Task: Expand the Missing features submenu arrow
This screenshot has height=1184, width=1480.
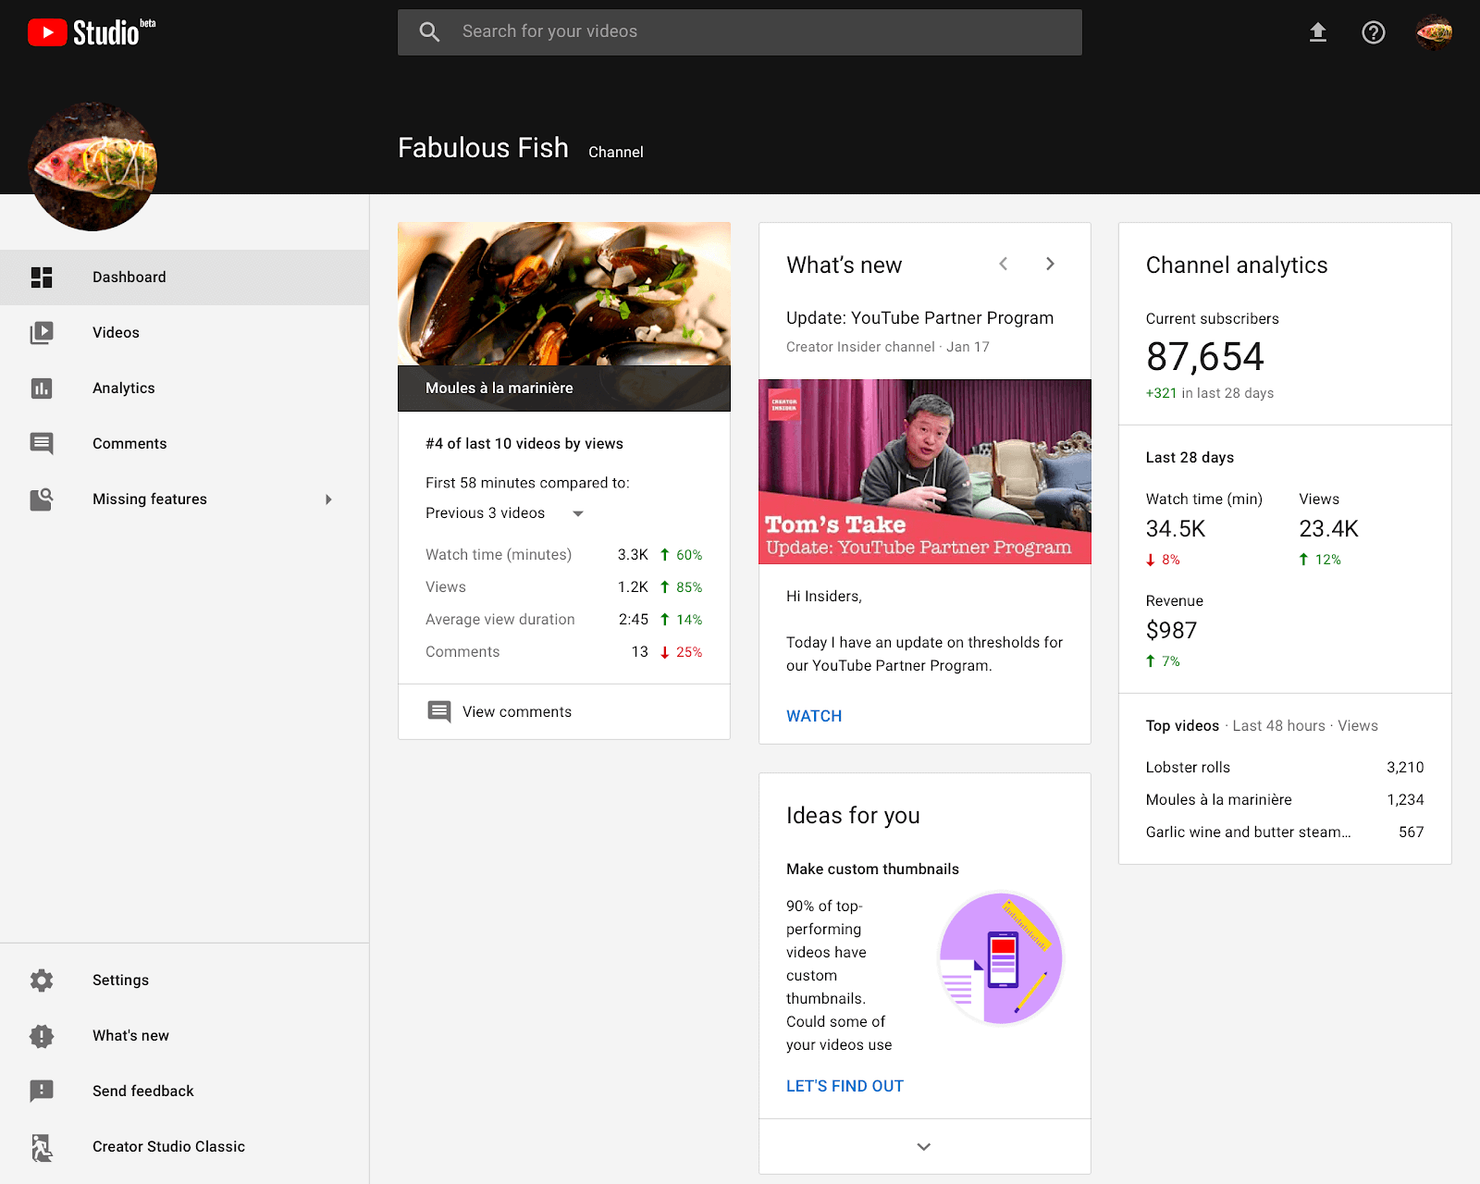Action: point(329,499)
